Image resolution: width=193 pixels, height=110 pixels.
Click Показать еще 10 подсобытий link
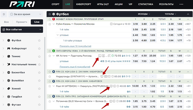(75, 46)
